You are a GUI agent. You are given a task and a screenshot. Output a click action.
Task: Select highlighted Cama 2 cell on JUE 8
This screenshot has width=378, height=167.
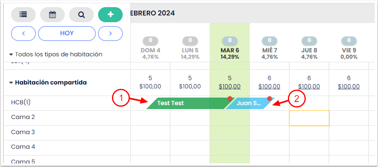click(x=309, y=118)
